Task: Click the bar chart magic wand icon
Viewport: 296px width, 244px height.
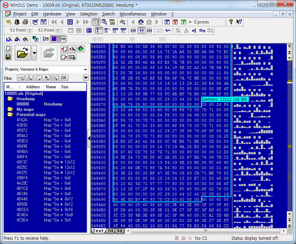Action: pos(9,39)
